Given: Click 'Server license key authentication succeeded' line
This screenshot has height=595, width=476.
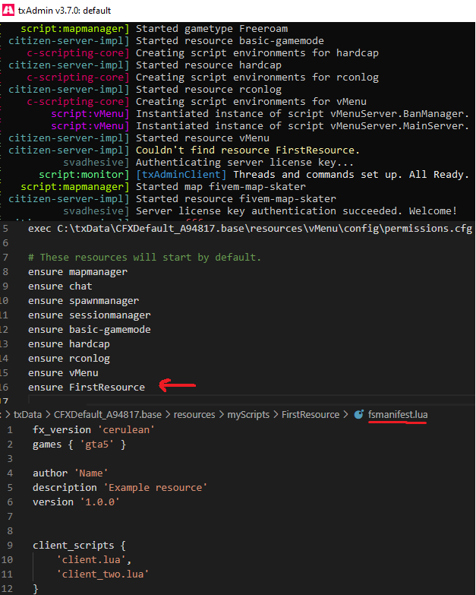Looking at the screenshot, I should (296, 210).
